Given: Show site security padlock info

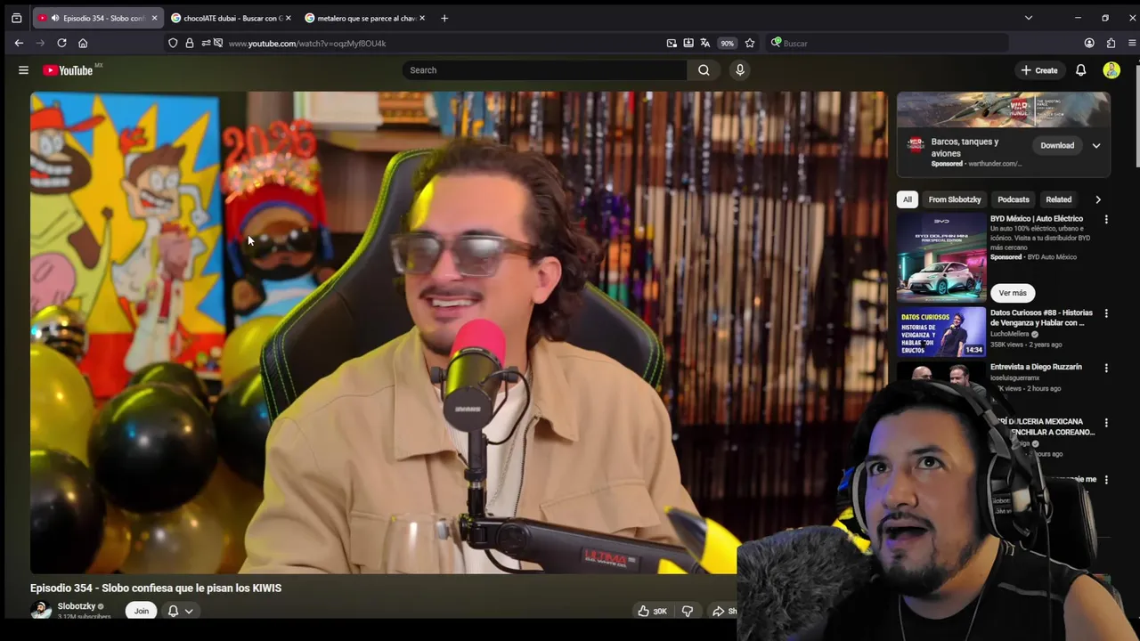Looking at the screenshot, I should point(190,43).
